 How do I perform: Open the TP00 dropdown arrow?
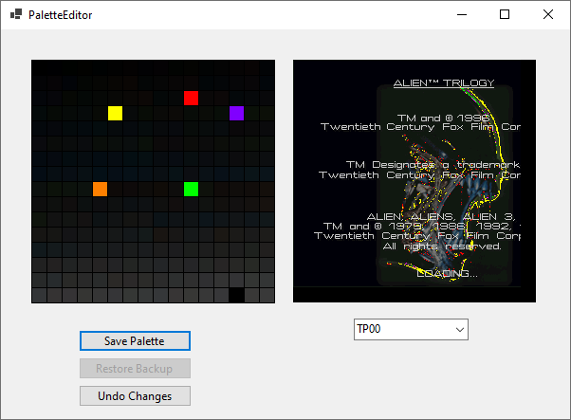pos(460,330)
